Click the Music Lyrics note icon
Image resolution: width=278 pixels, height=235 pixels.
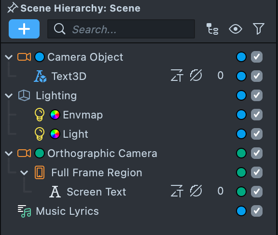[24, 211]
